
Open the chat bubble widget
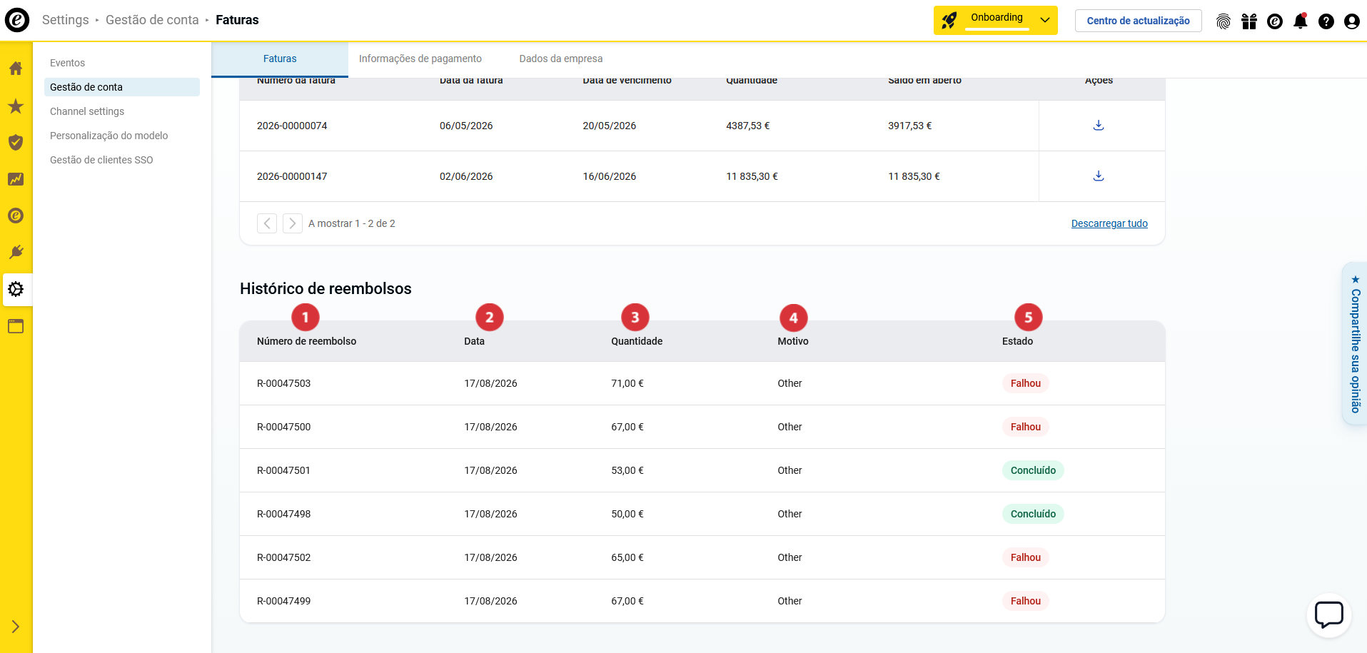(1329, 615)
